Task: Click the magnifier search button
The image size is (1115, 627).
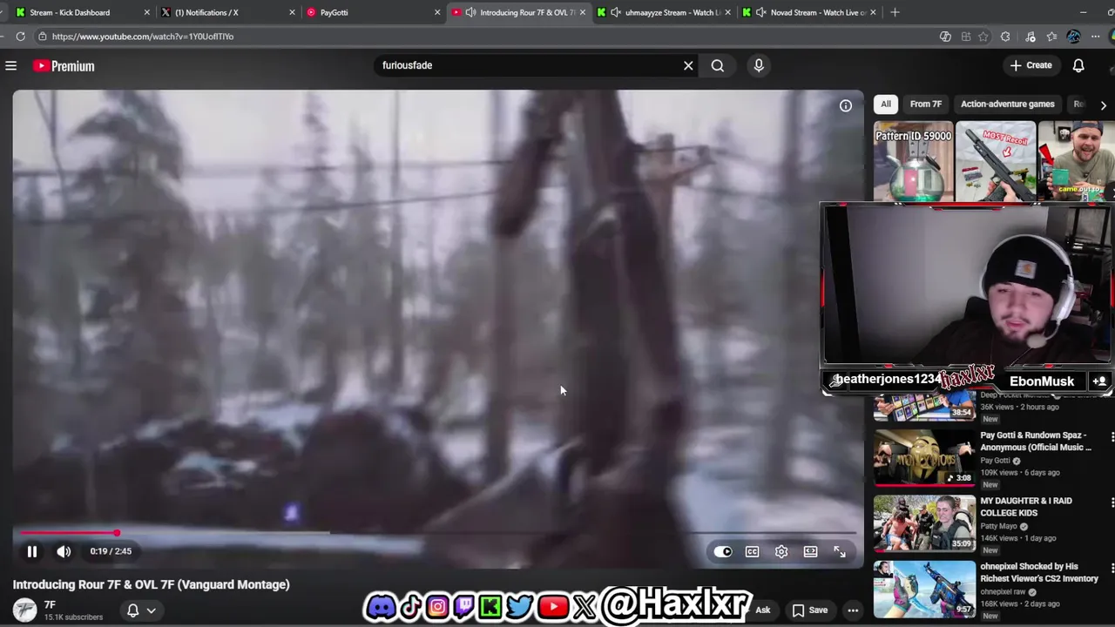Action: pos(718,65)
